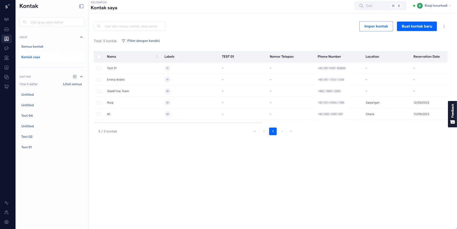Click the filter funnel icon

pyautogui.click(x=123, y=41)
